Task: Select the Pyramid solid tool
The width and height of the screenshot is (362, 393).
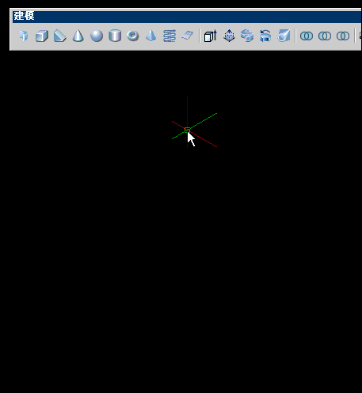Action: pyautogui.click(x=151, y=36)
